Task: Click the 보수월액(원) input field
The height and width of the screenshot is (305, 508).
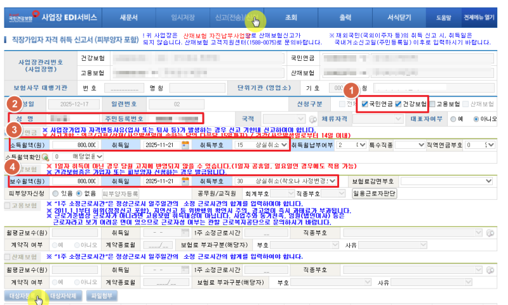Action: pos(74,181)
